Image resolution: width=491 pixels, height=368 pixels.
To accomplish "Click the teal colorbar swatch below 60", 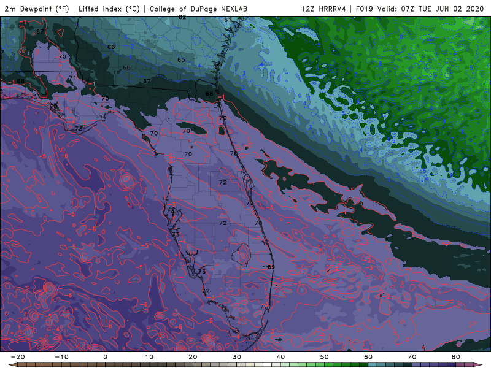I will 373,365.
